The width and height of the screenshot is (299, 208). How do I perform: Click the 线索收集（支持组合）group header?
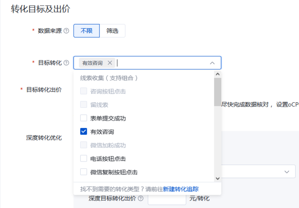pyautogui.click(x=109, y=78)
